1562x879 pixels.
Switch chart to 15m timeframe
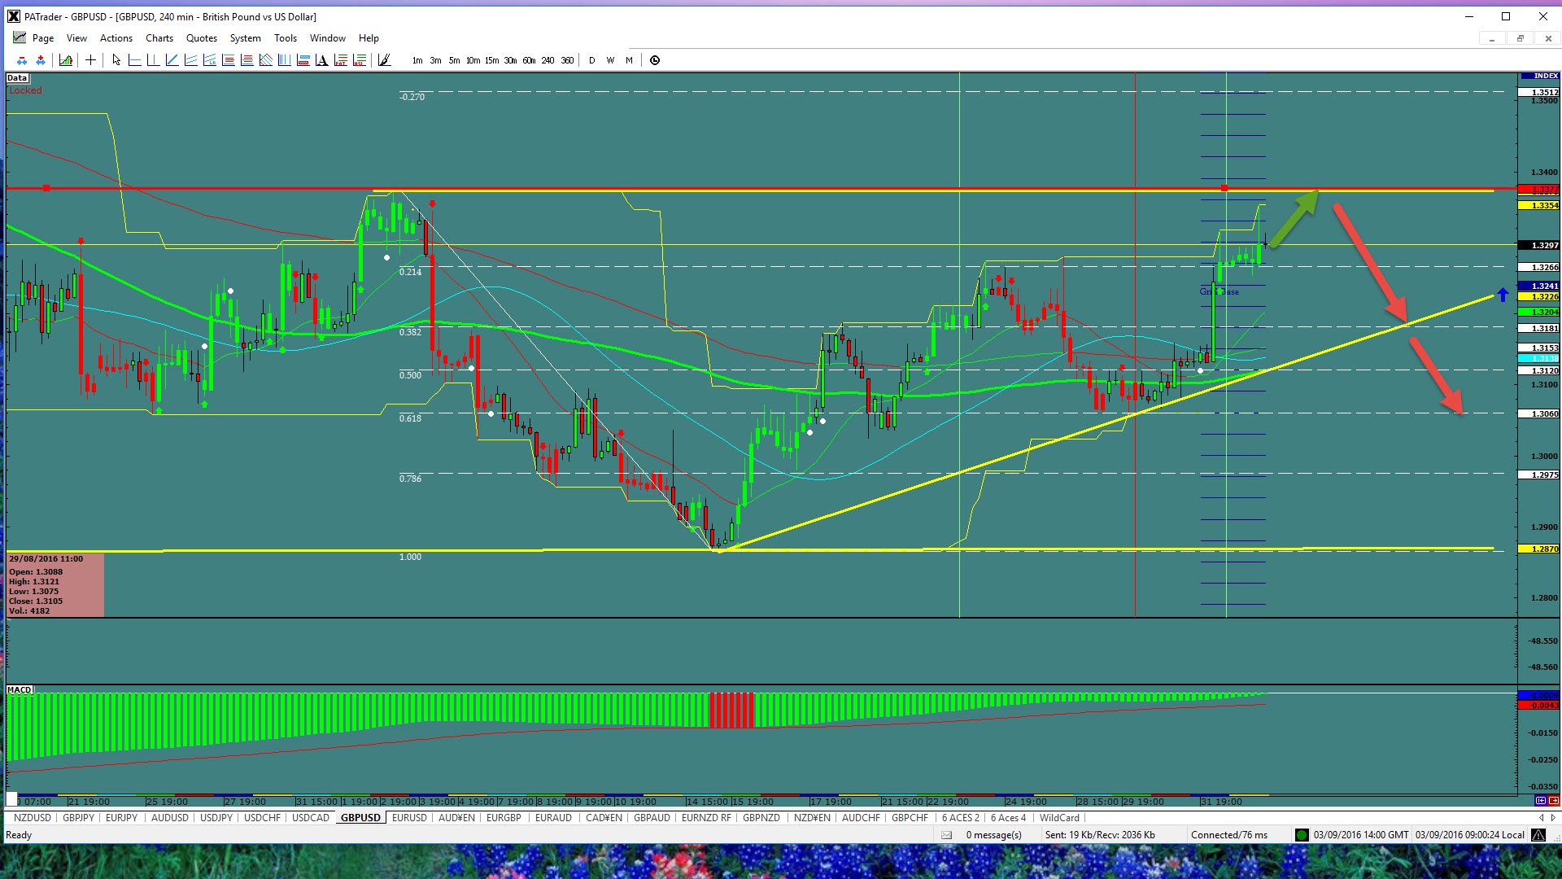(491, 60)
